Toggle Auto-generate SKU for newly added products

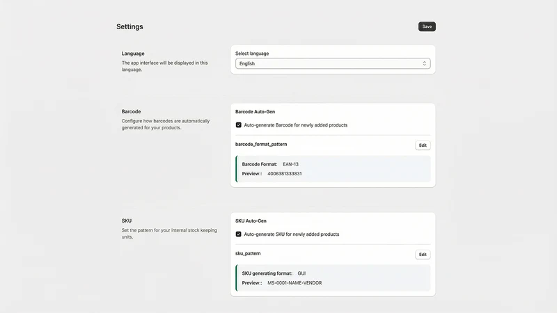click(238, 234)
